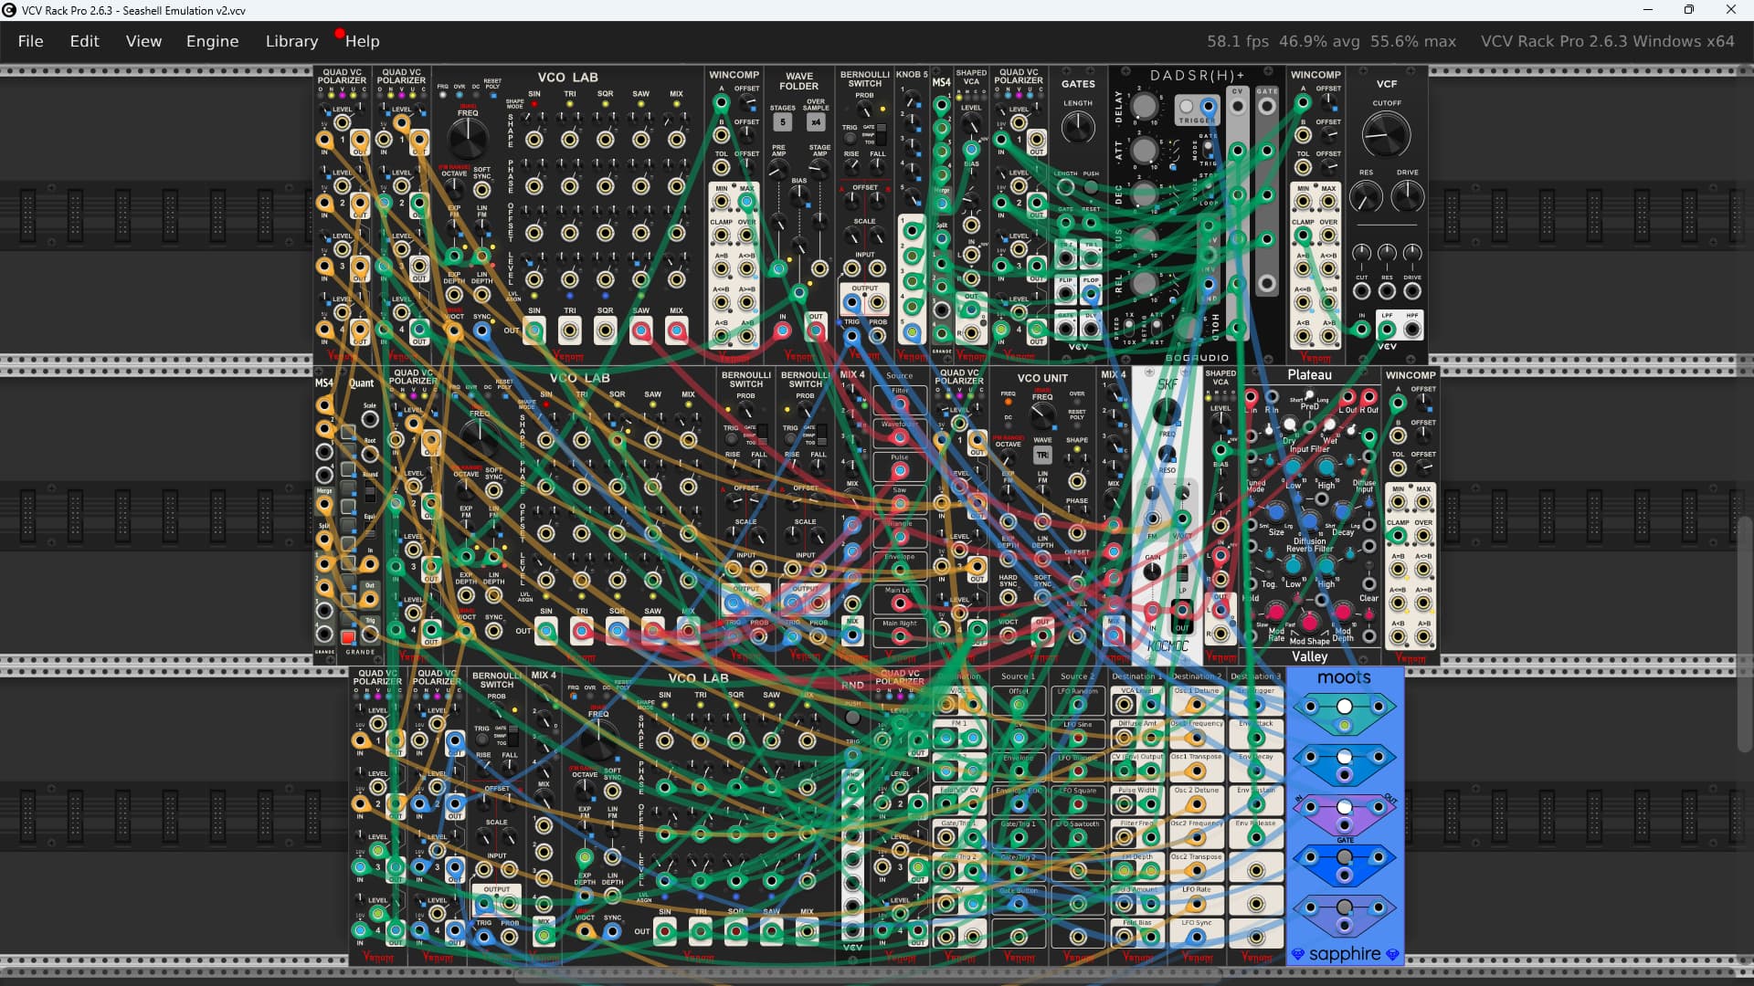Click the VCF LPF output jack
The image size is (1754, 986).
1387,328
